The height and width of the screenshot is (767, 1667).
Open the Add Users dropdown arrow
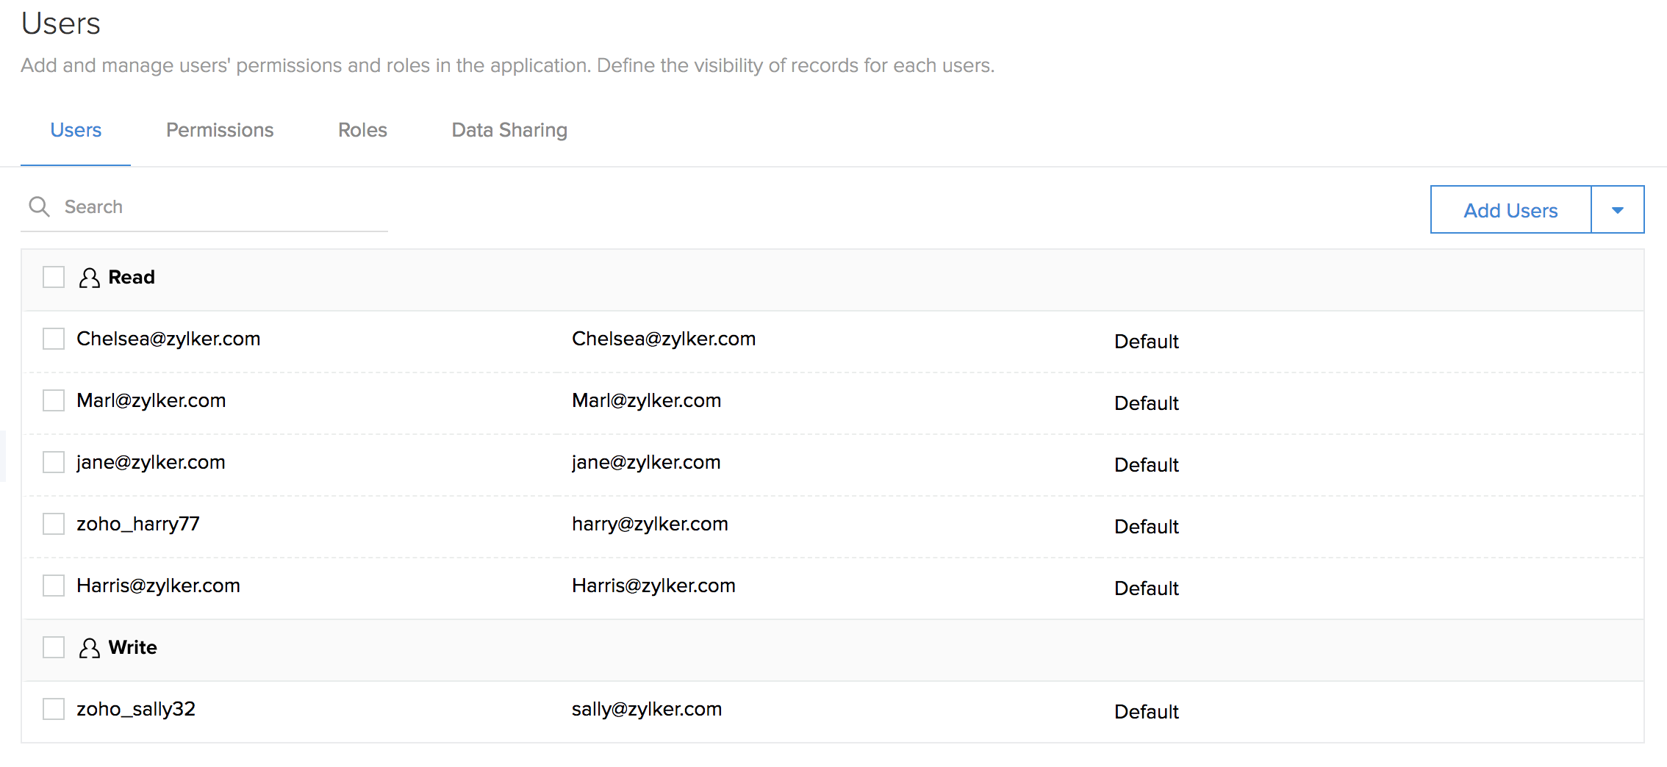[x=1617, y=210]
